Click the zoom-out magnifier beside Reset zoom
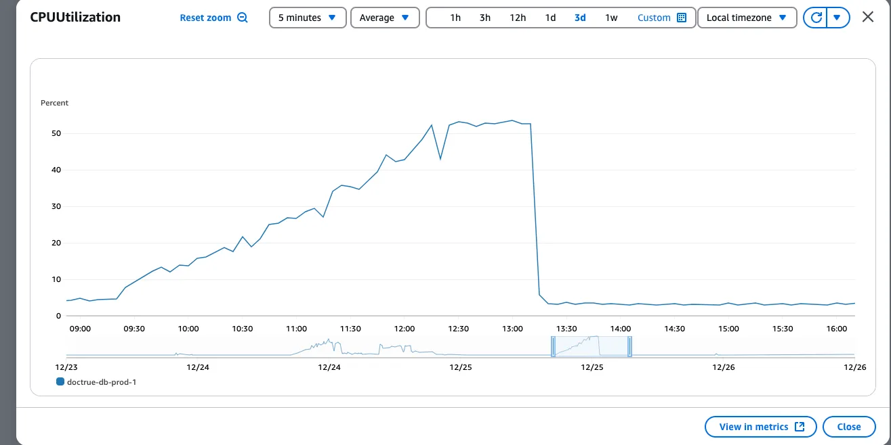The height and width of the screenshot is (445, 891). tap(243, 18)
